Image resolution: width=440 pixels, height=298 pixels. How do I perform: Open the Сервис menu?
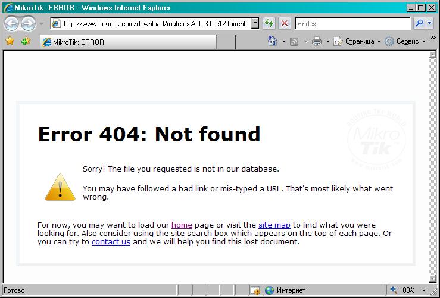tap(405, 41)
